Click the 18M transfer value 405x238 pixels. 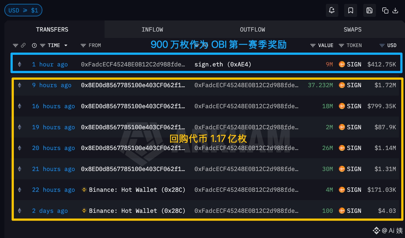pos(328,106)
